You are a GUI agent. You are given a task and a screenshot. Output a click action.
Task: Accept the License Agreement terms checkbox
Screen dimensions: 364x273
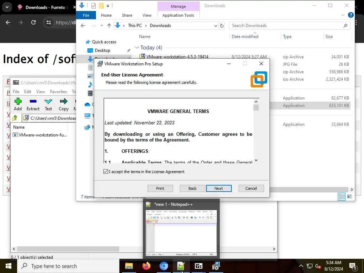point(106,172)
